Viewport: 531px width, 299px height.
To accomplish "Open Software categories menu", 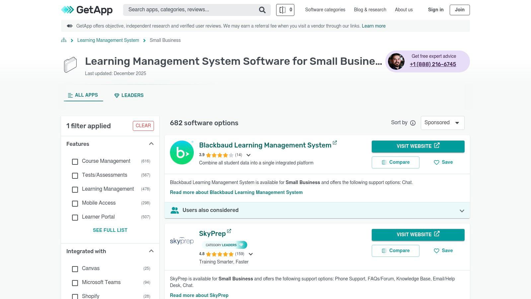I will pyautogui.click(x=325, y=10).
